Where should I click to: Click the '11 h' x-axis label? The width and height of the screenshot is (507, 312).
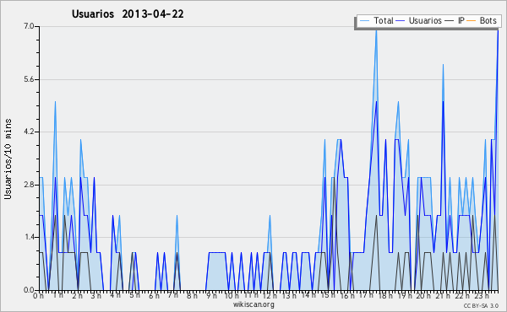(251, 295)
